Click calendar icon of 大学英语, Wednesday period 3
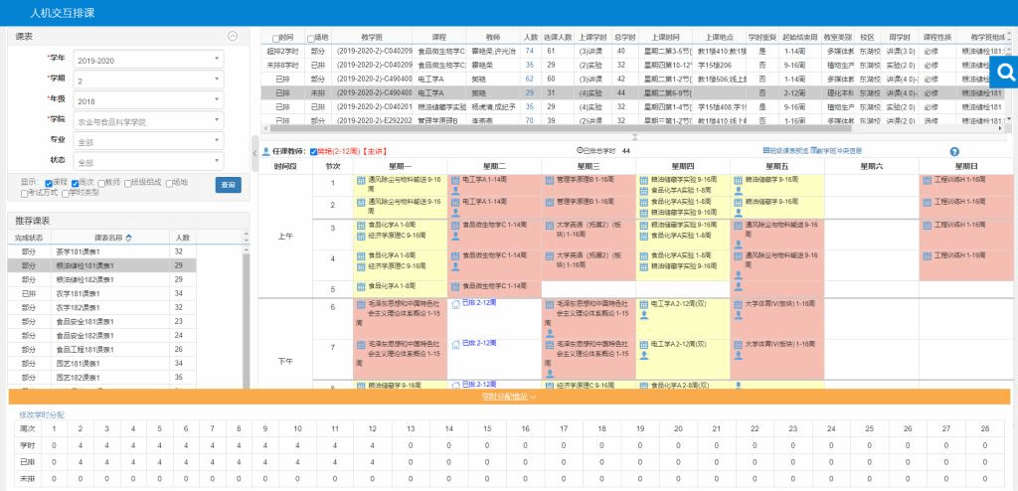The width and height of the screenshot is (1018, 491). point(550,226)
